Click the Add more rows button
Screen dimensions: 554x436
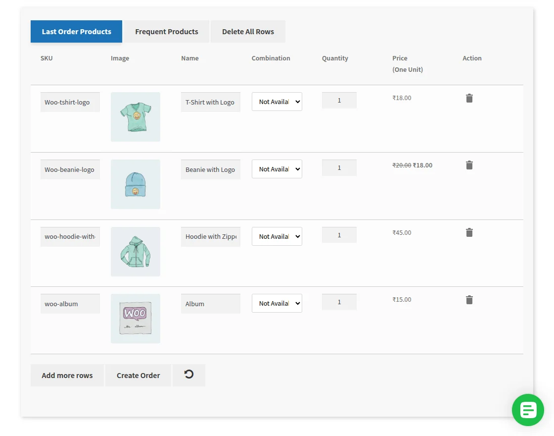pyautogui.click(x=67, y=375)
